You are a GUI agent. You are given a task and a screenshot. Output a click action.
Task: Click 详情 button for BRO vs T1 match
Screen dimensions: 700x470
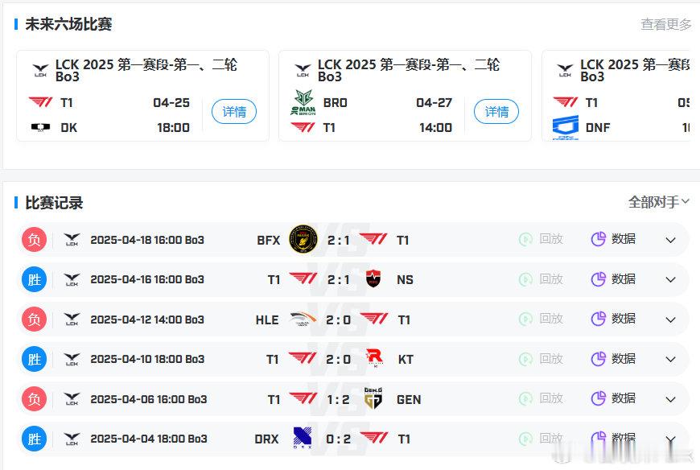click(x=496, y=112)
